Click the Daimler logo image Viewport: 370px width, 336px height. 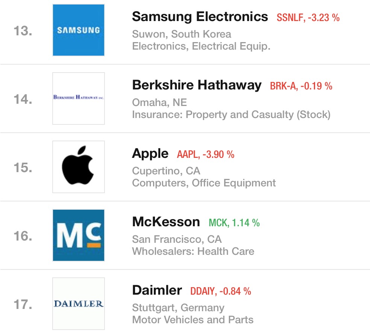tap(79, 303)
